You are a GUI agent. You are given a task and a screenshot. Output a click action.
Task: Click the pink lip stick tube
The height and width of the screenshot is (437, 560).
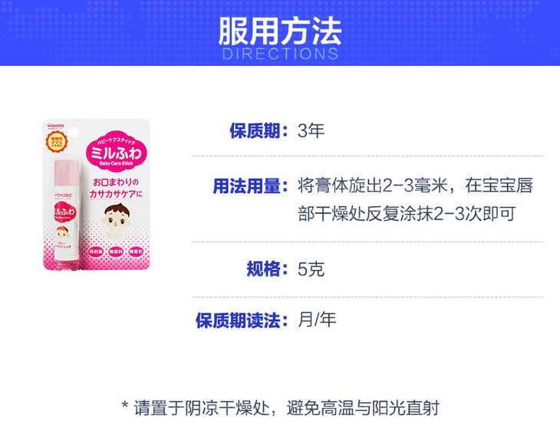[x=67, y=214]
